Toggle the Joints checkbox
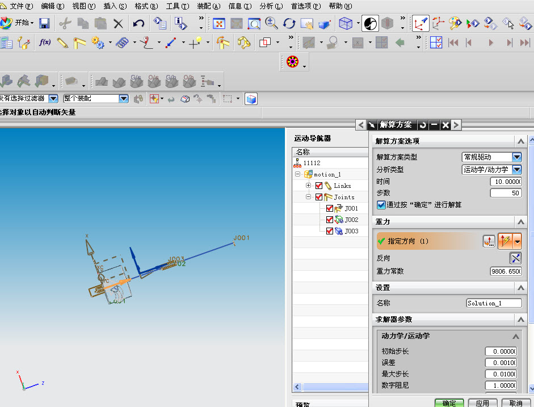This screenshot has height=407, width=534. click(x=319, y=197)
